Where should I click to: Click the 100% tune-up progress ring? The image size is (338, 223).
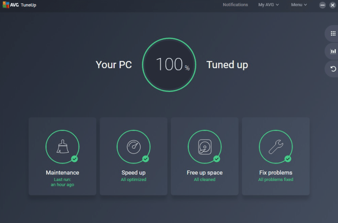(169, 64)
